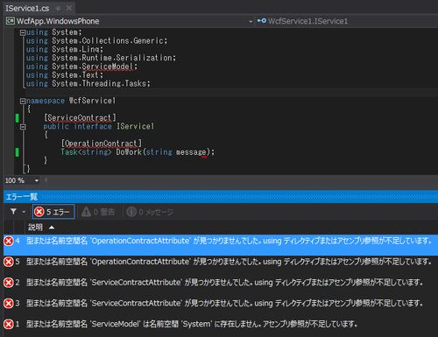
Task: Click the DoWork method name in code
Action: [129, 152]
